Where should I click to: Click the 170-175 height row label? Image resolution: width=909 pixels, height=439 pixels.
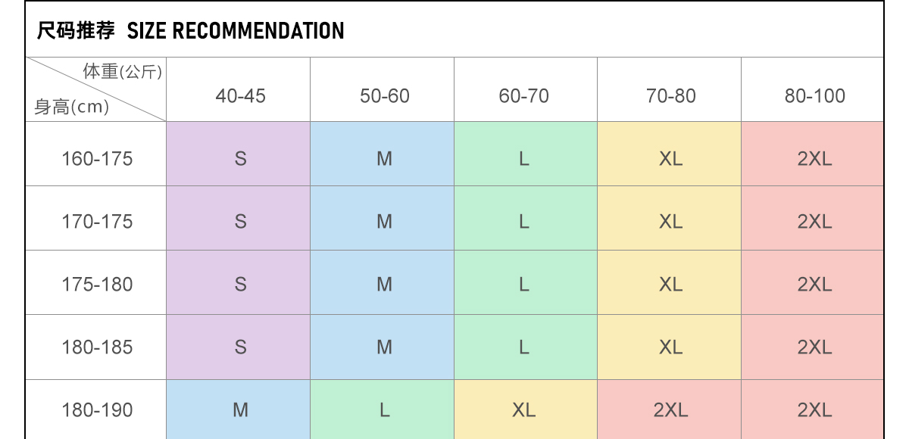click(97, 222)
